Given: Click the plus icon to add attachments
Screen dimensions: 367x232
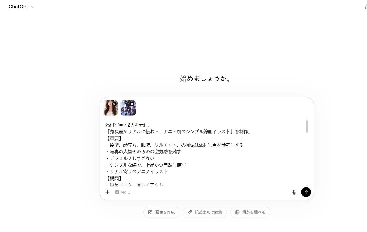Looking at the screenshot, I should tap(107, 192).
